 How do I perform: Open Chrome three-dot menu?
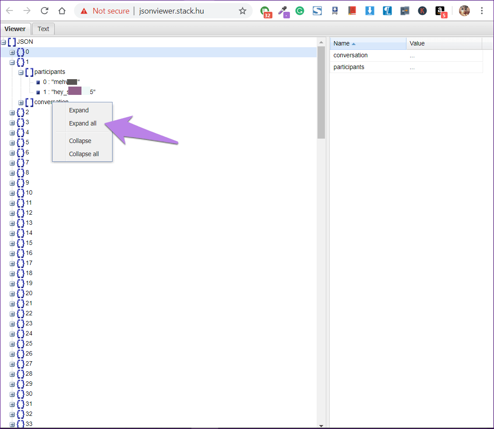[x=482, y=11]
